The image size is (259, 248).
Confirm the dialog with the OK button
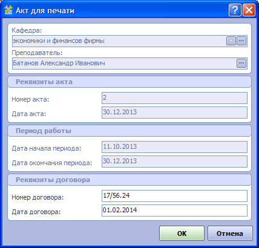182,233
